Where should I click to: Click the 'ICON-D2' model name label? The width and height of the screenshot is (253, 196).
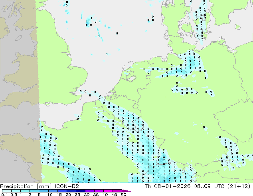click(x=67, y=186)
